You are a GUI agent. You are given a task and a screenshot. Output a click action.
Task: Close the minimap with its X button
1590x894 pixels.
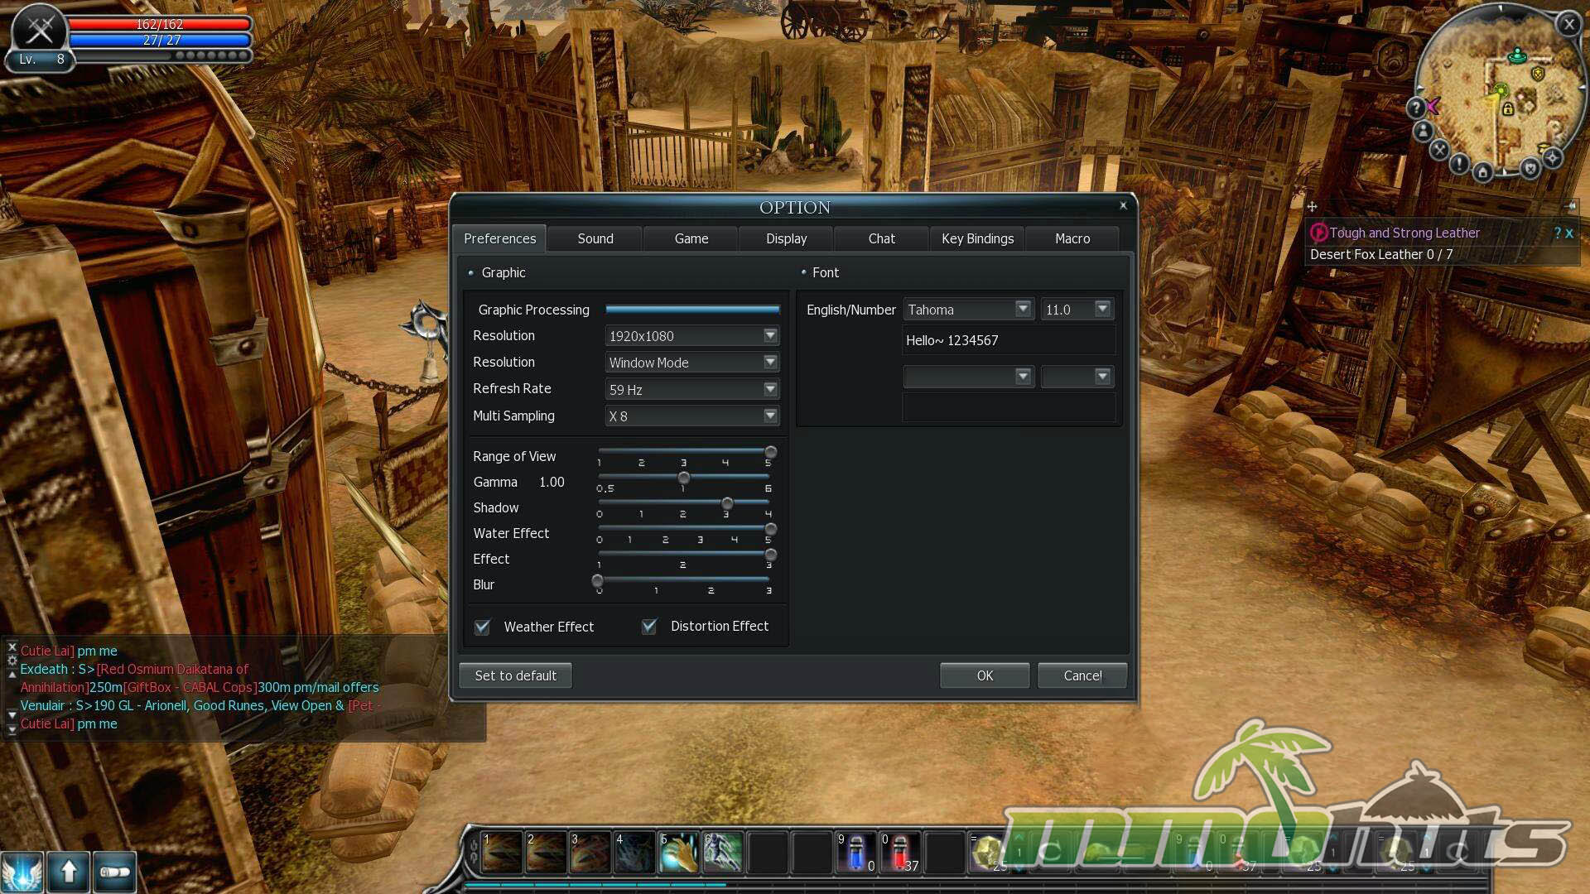1568,24
